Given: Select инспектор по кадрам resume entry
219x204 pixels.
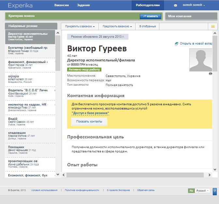Looking at the screenshot, I should click(x=30, y=108).
